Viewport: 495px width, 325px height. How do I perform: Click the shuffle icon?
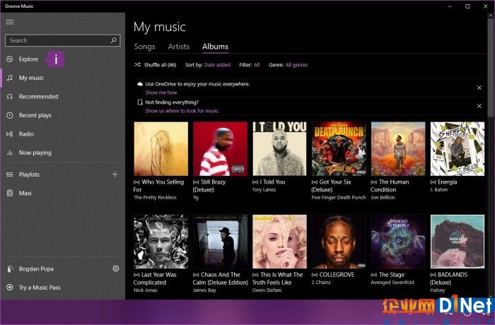tap(137, 65)
